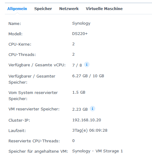The image size is (152, 163).
Task: Click the Reservierte CPU-Threads label
Action: click(x=34, y=141)
